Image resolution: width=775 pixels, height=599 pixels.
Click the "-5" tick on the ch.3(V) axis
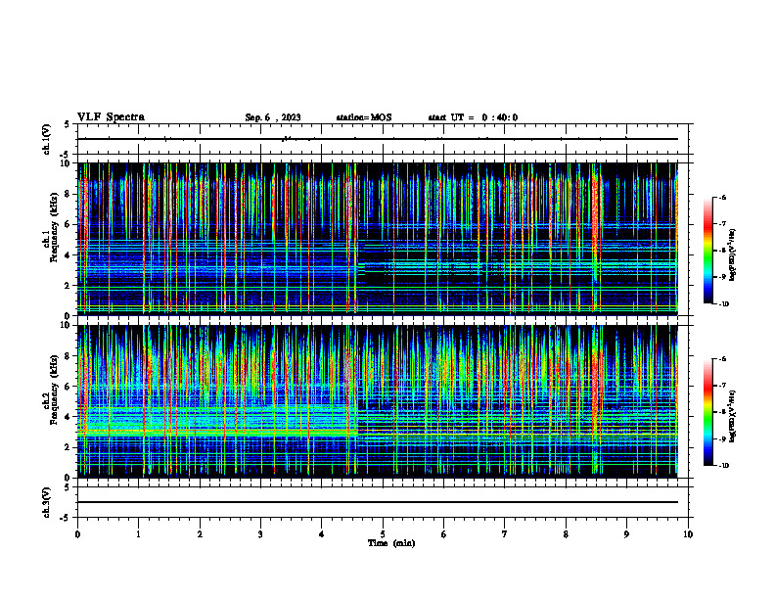(x=66, y=518)
